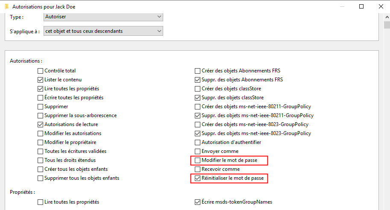
Task: Check Modifier le mot de passe
Action: [x=197, y=161]
